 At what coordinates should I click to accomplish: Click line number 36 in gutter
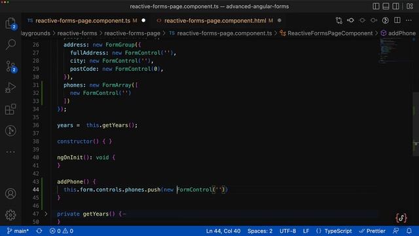coord(36,125)
